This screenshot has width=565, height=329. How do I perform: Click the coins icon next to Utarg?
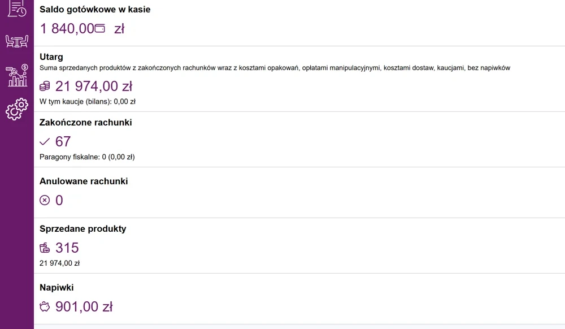click(45, 86)
